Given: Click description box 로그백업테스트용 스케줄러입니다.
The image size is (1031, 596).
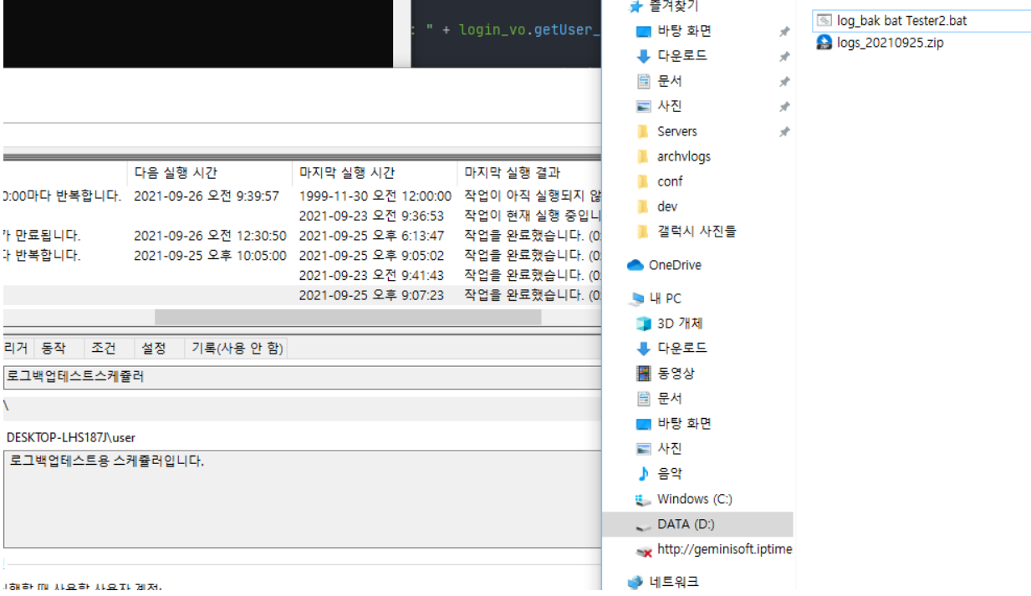Looking at the screenshot, I should 302,499.
